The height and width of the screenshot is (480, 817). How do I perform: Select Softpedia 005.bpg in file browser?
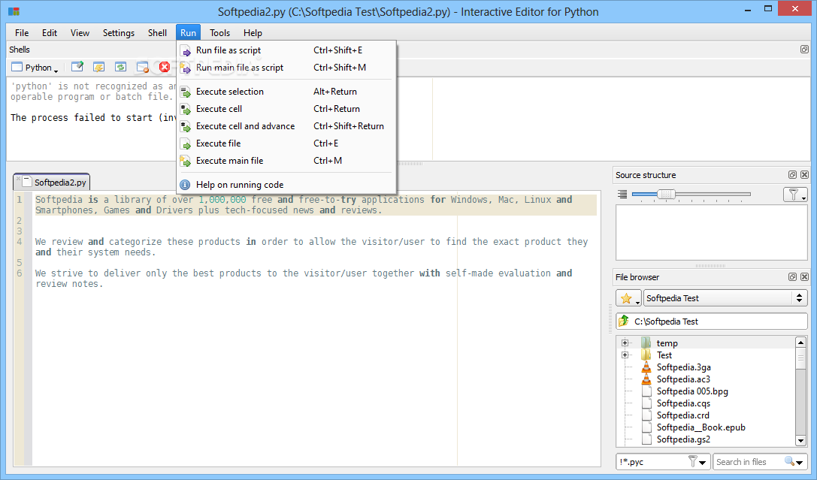[692, 391]
